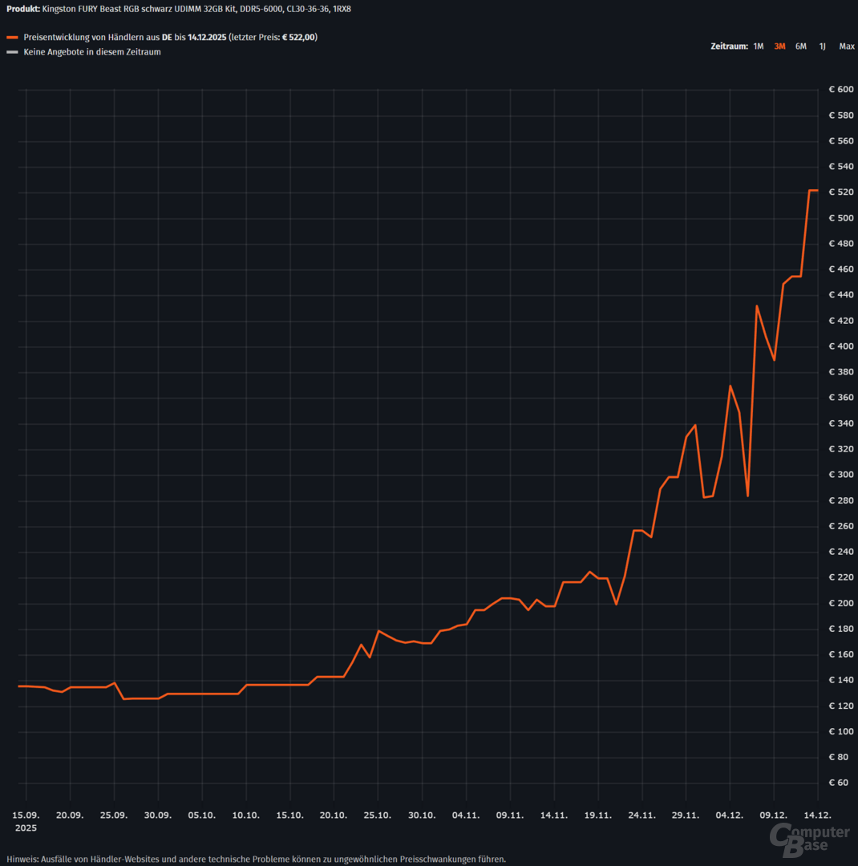Click the 'Zeitraum:' label

pyautogui.click(x=729, y=47)
